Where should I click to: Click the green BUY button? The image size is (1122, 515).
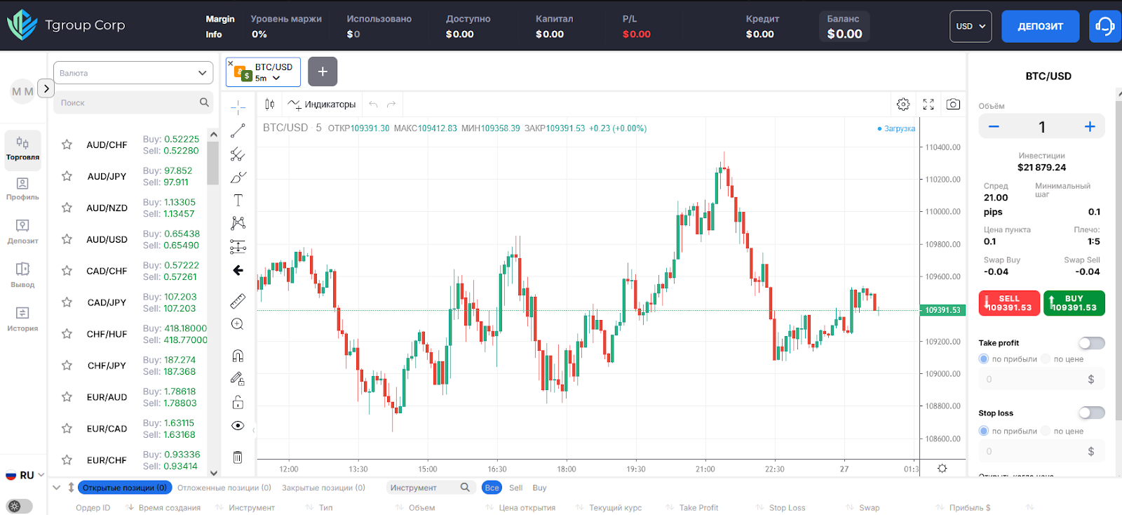pyautogui.click(x=1074, y=303)
